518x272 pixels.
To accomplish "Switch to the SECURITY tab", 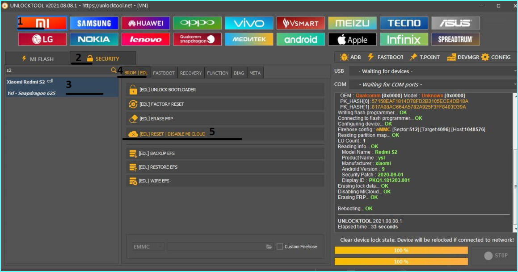I will tap(103, 59).
